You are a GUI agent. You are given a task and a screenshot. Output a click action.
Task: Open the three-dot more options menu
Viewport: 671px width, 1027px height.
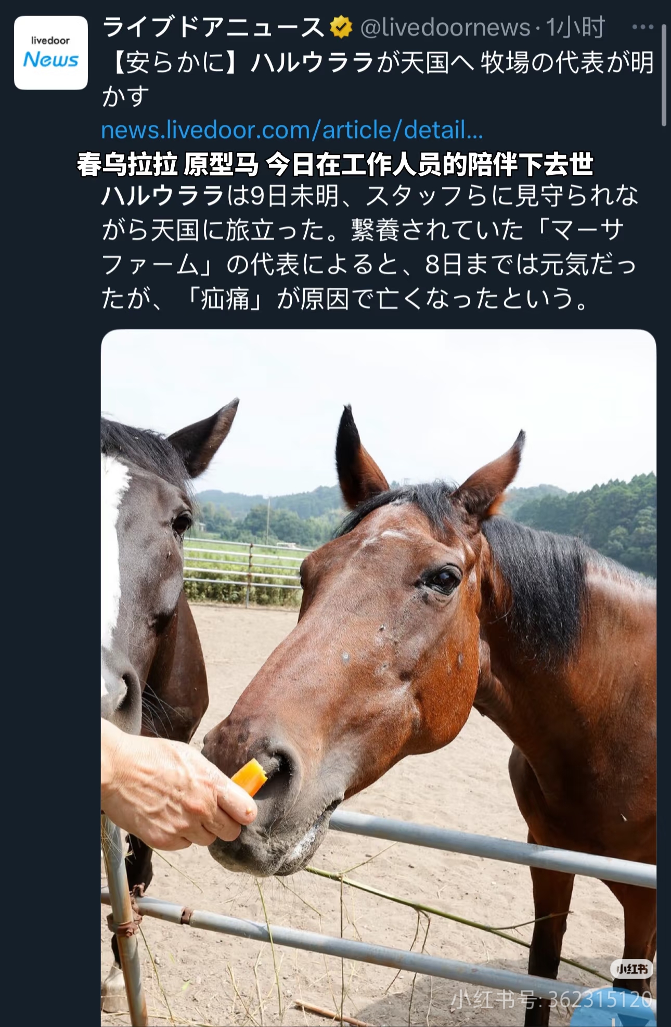pos(642,27)
